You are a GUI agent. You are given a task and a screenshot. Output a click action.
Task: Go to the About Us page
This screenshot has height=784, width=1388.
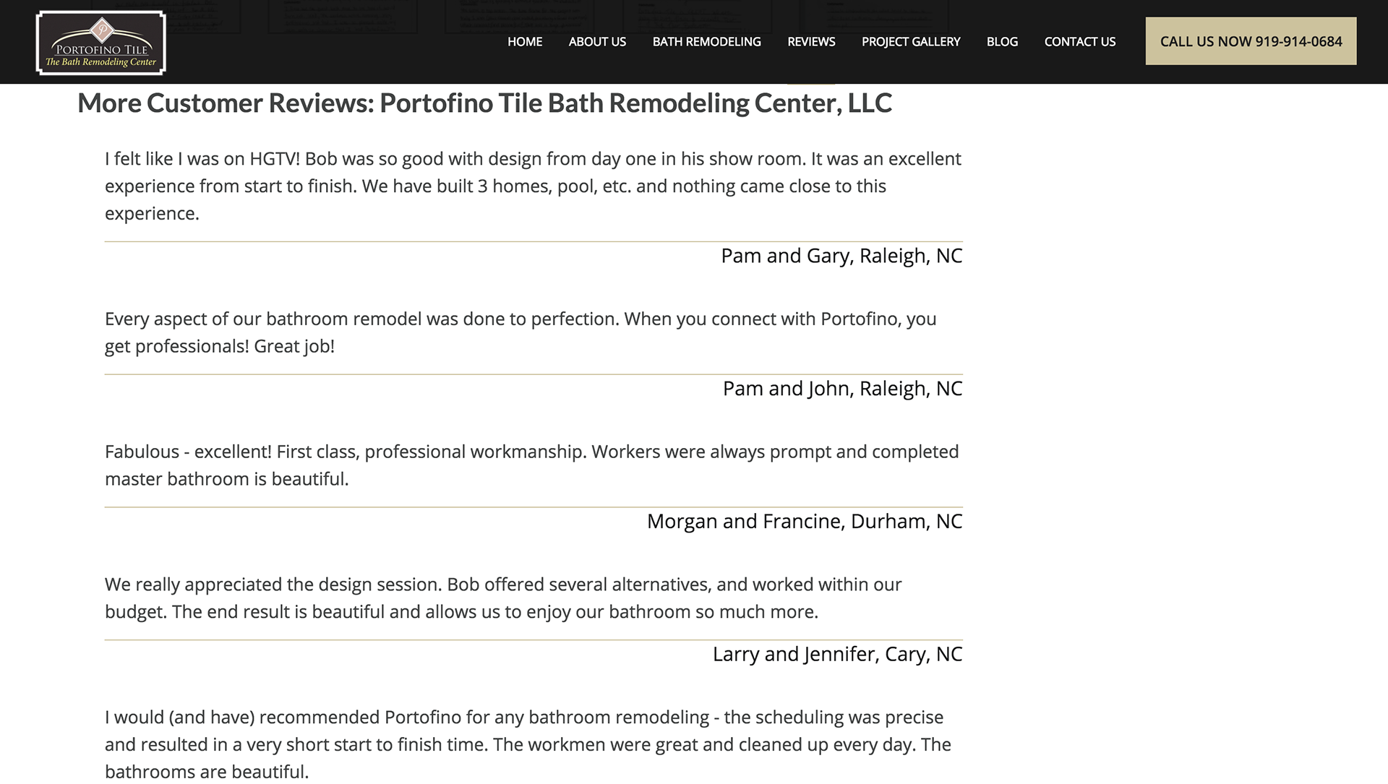click(597, 42)
